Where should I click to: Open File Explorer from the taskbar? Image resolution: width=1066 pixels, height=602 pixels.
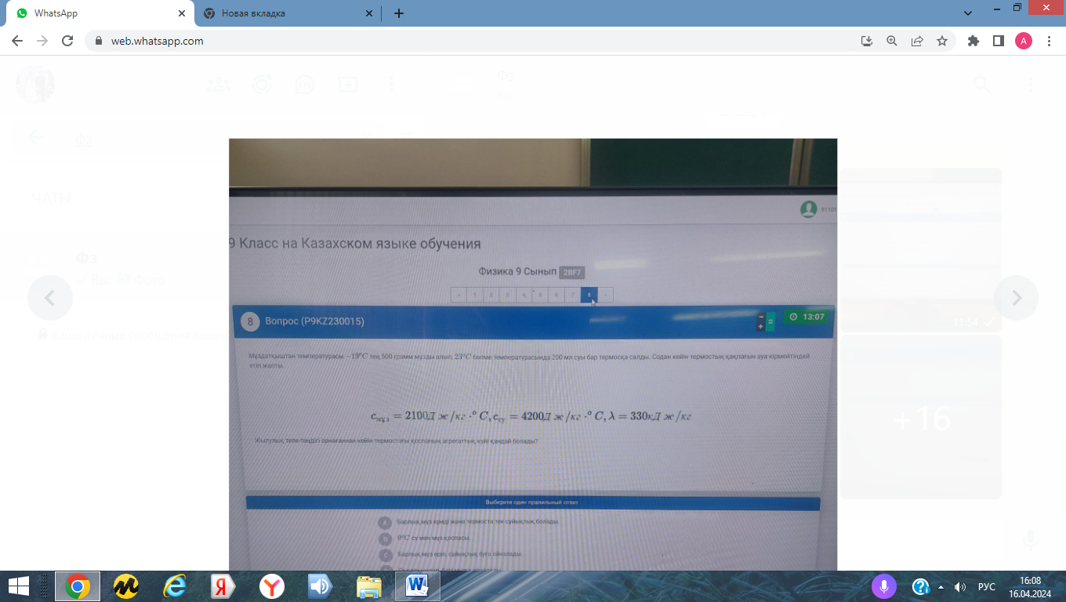[369, 586]
